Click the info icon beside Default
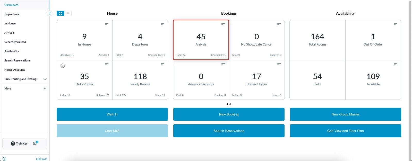The width and height of the screenshot is (412, 161). point(4,159)
